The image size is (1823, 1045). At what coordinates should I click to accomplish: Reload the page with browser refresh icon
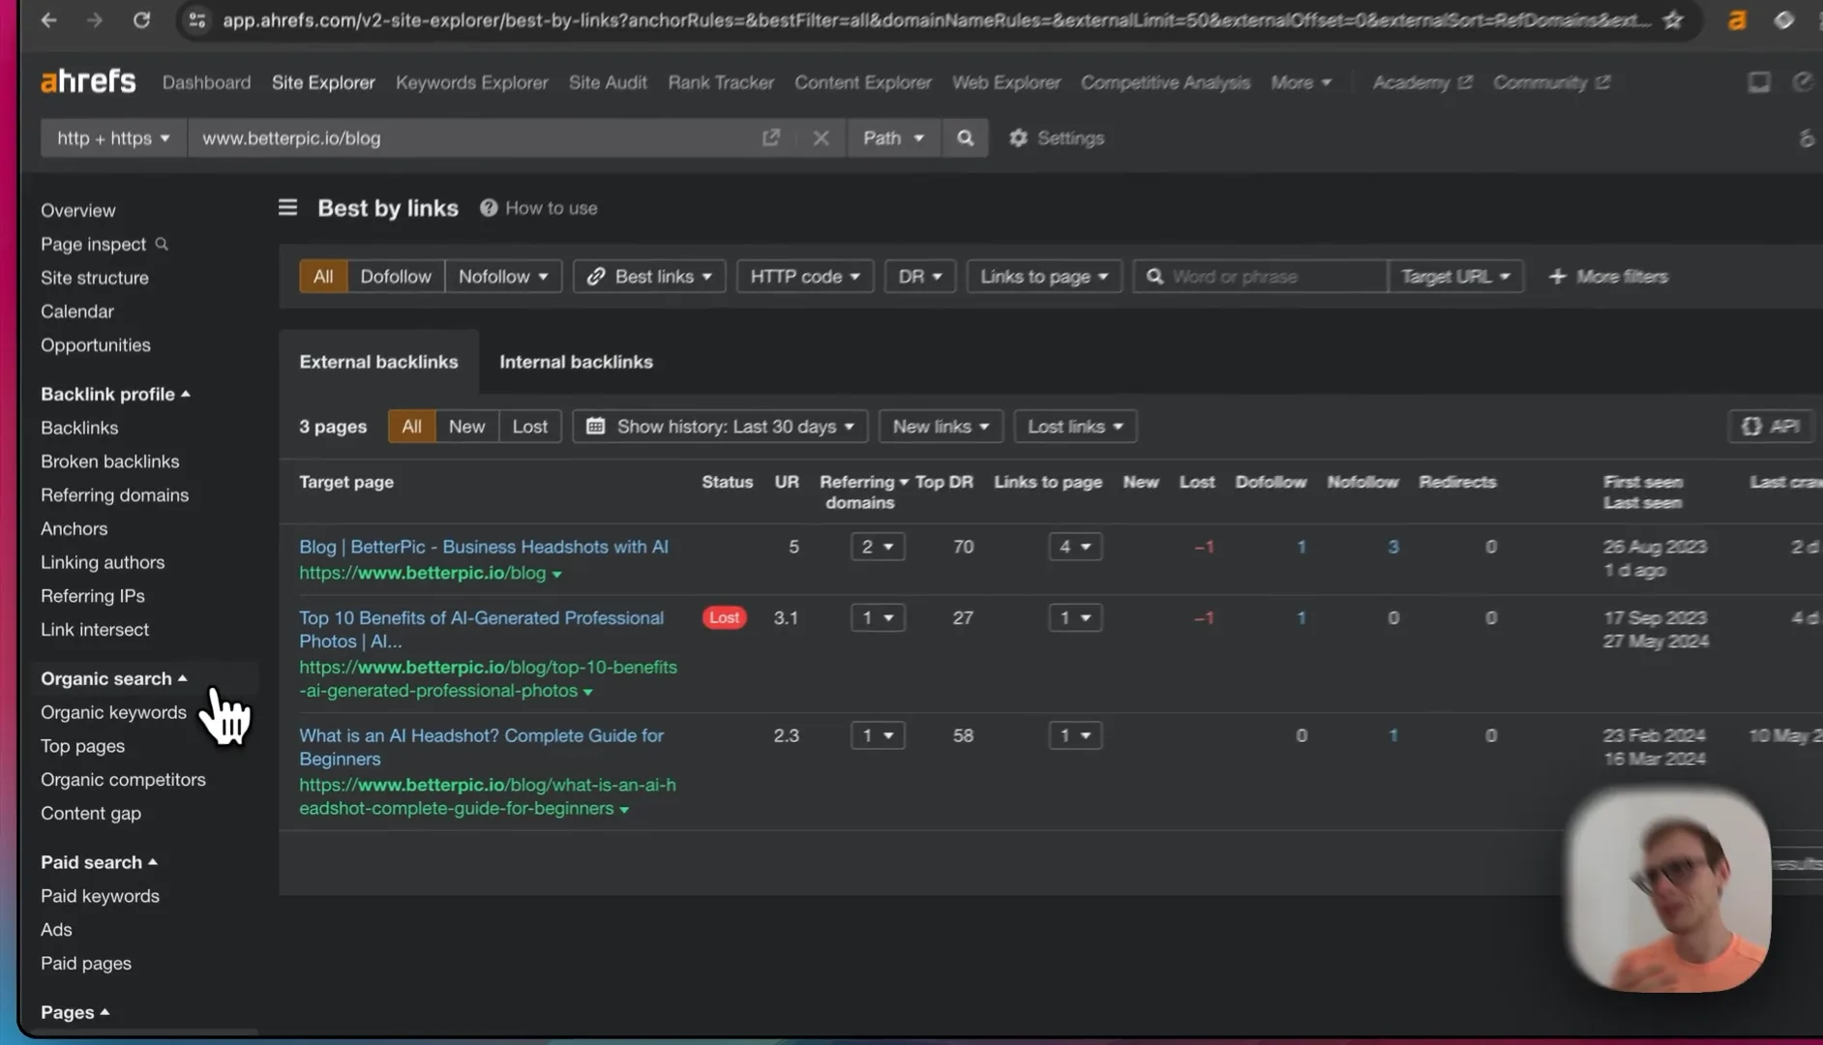point(141,19)
